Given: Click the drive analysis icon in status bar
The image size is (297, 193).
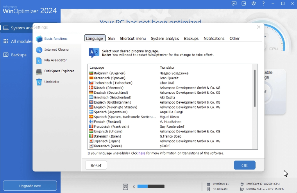Looking at the screenshot, I should [125, 187].
